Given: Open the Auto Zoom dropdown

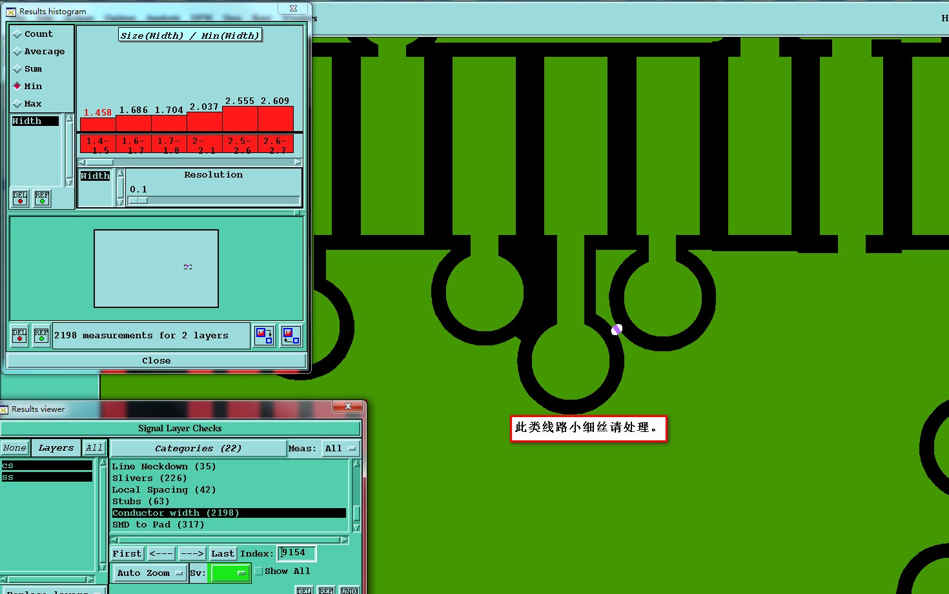Looking at the screenshot, I should click(150, 573).
